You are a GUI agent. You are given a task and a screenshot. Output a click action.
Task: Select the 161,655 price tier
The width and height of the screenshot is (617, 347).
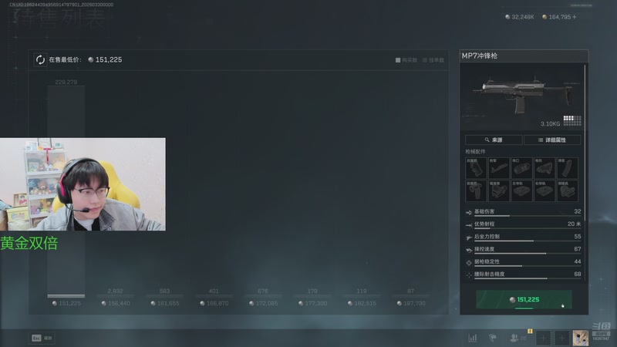[164, 303]
